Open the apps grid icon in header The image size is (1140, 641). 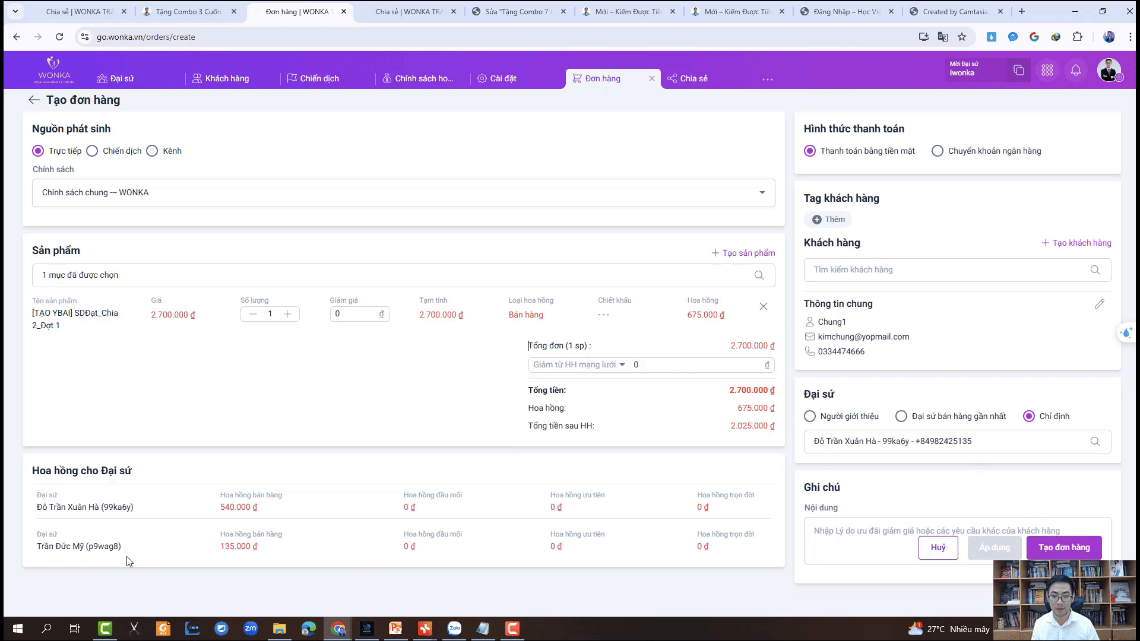pos(1047,71)
